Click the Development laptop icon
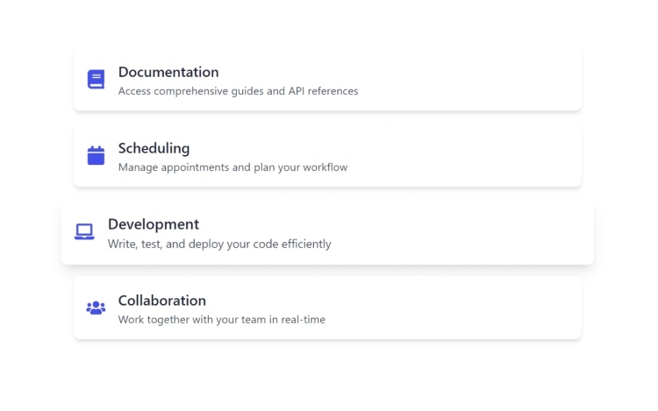 tap(84, 231)
